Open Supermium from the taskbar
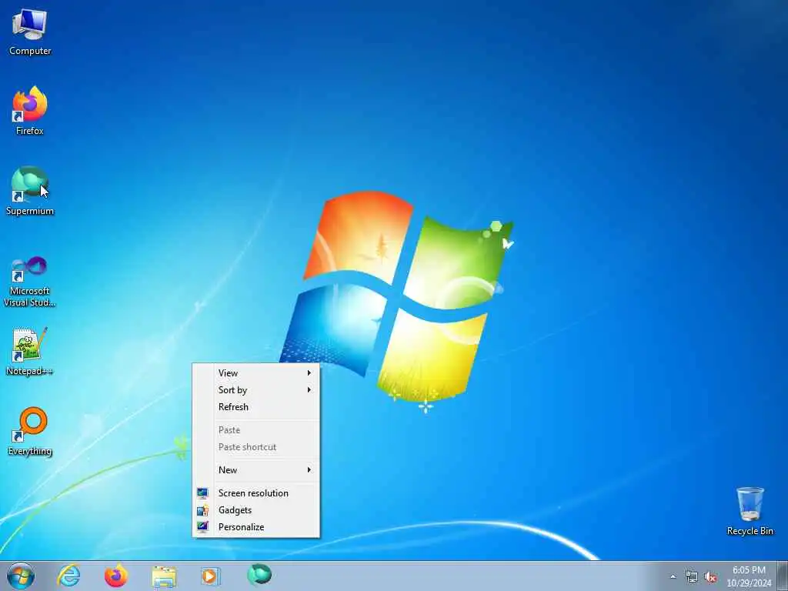The height and width of the screenshot is (591, 788). 259,575
